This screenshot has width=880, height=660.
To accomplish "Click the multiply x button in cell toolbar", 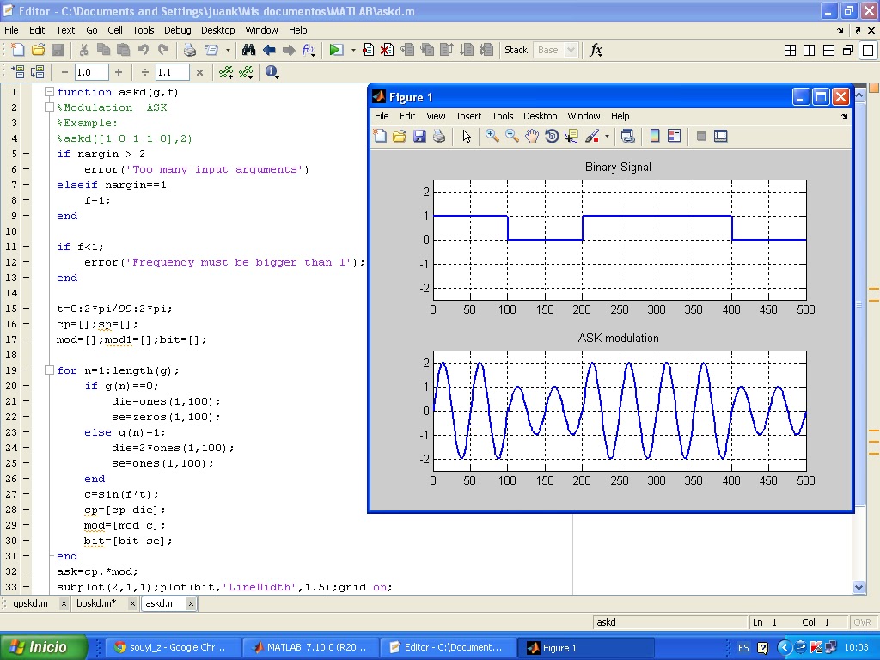I will point(199,72).
